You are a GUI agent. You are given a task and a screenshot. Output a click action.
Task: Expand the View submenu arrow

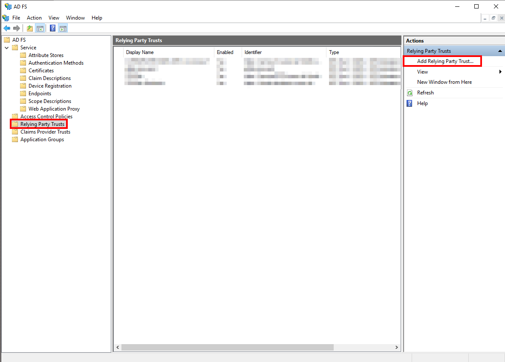pyautogui.click(x=500, y=72)
